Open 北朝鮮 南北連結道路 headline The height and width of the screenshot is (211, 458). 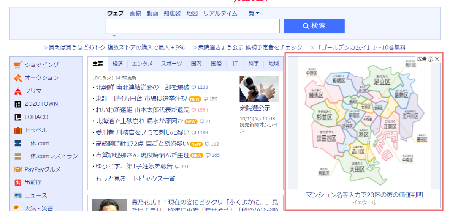click(143, 87)
